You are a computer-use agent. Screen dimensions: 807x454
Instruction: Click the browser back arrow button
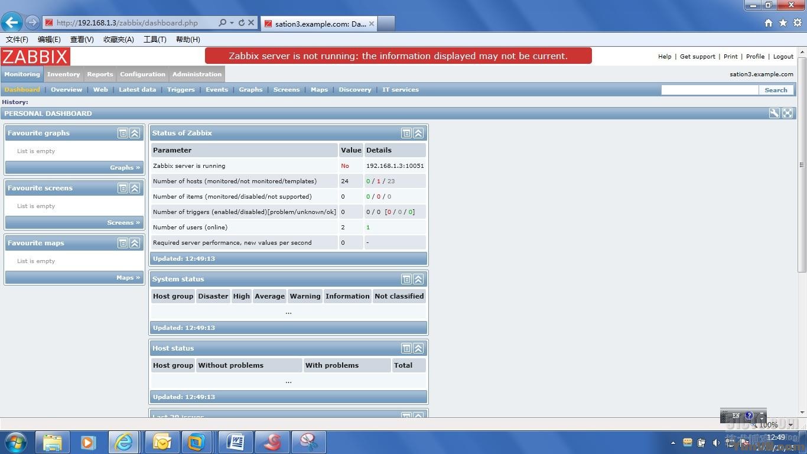click(x=12, y=22)
